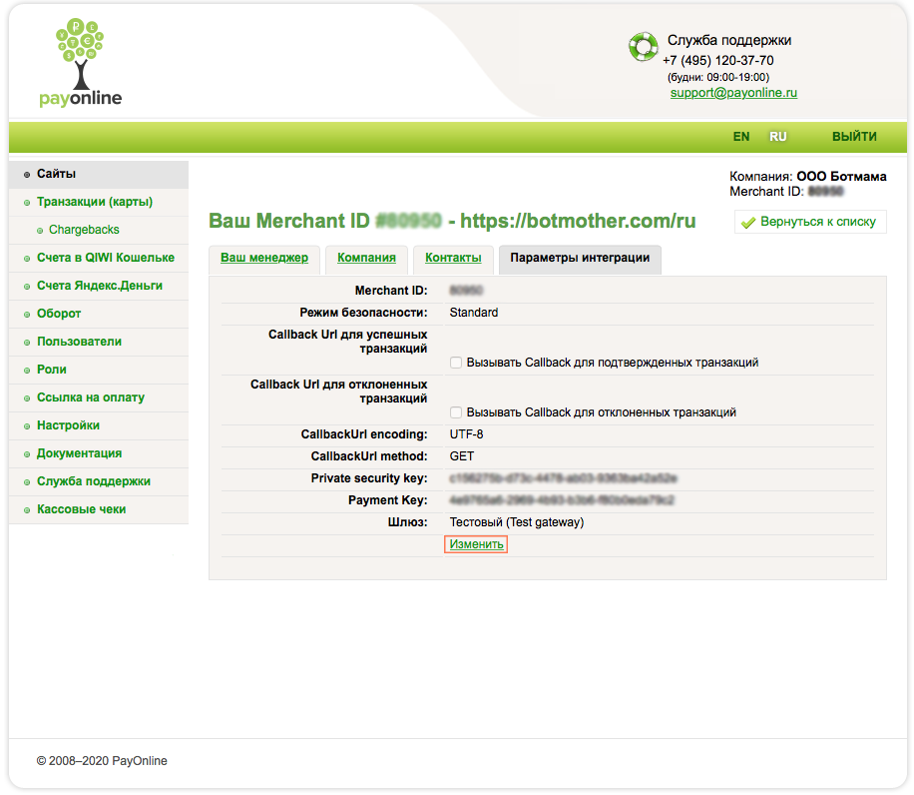914x795 pixels.
Task: Open Счета Яндекс.Деньги section
Action: pos(99,286)
